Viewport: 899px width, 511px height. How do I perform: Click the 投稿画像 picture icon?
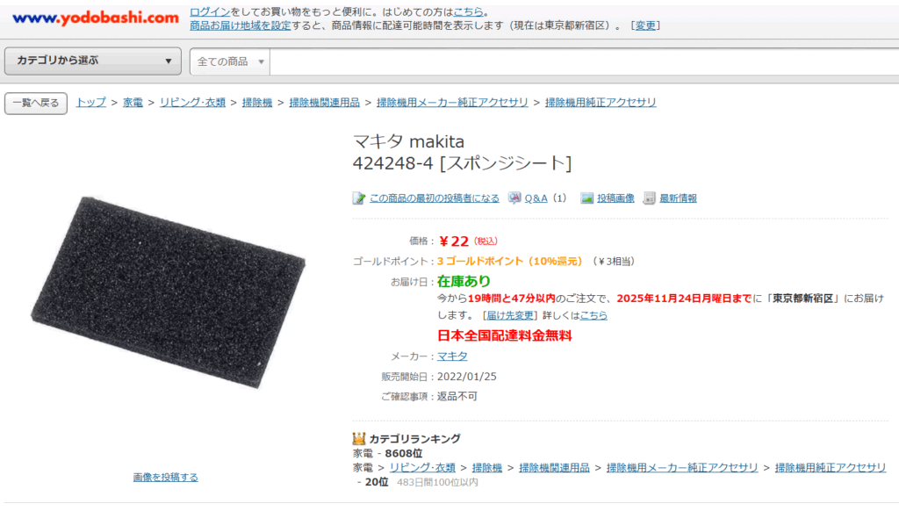click(x=586, y=198)
